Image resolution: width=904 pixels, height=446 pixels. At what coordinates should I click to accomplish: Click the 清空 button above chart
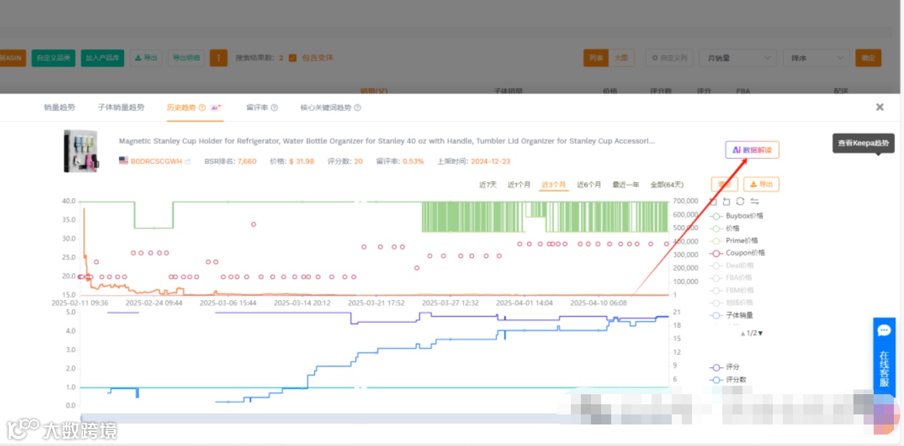pos(724,184)
